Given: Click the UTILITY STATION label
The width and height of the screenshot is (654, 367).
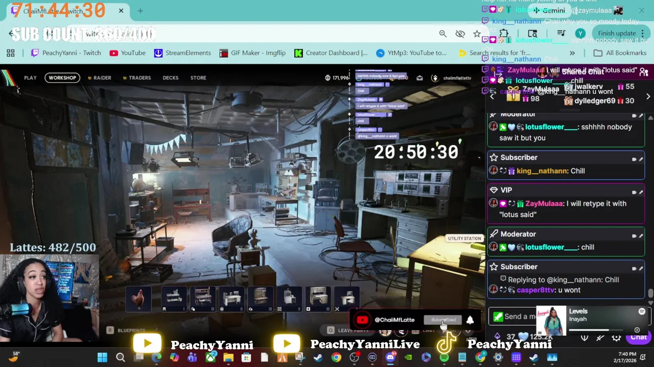Looking at the screenshot, I should [464, 239].
